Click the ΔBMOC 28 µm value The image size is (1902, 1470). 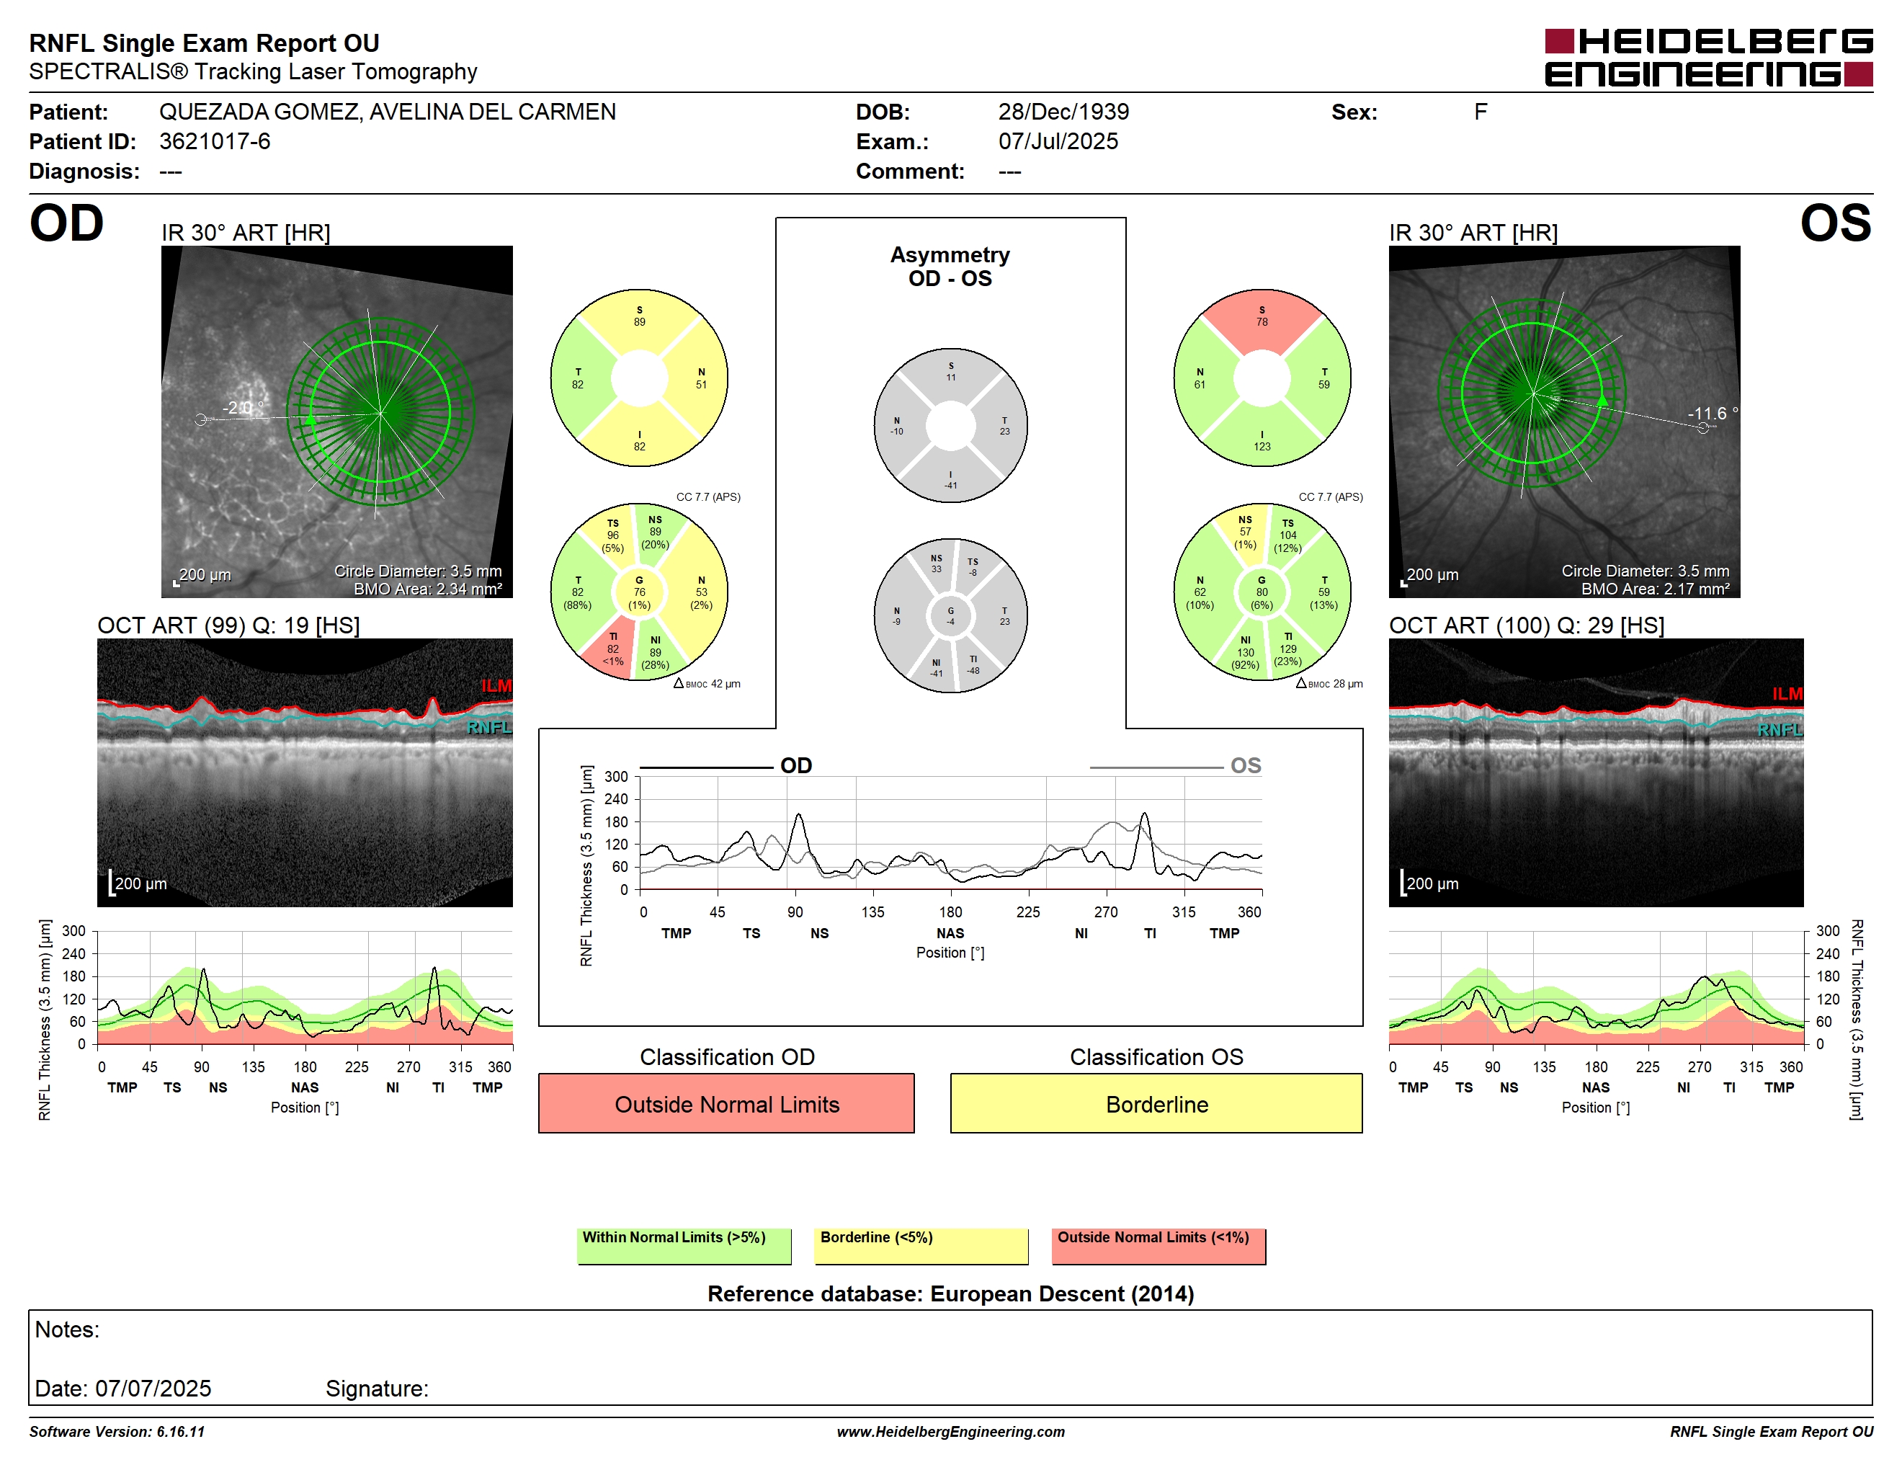[x=1329, y=684]
